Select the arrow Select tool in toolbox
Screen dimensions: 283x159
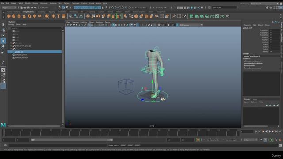(3, 25)
